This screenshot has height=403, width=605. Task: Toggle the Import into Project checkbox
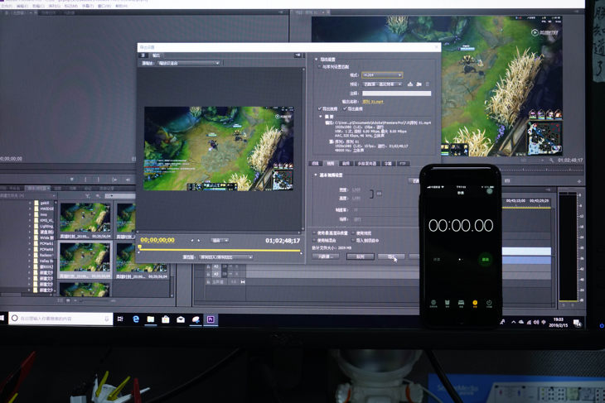coord(353,241)
